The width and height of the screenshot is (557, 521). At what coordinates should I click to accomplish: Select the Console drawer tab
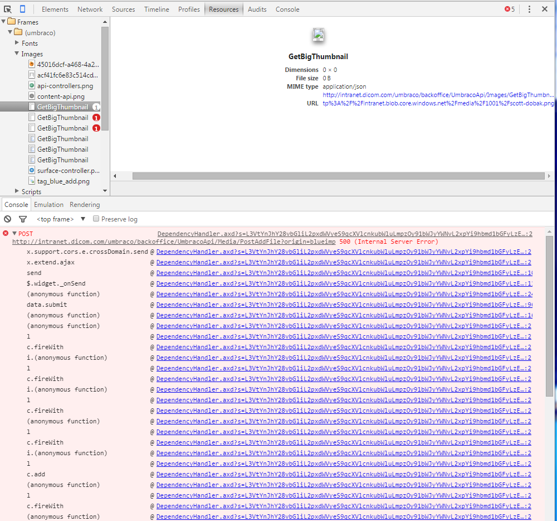tap(16, 205)
